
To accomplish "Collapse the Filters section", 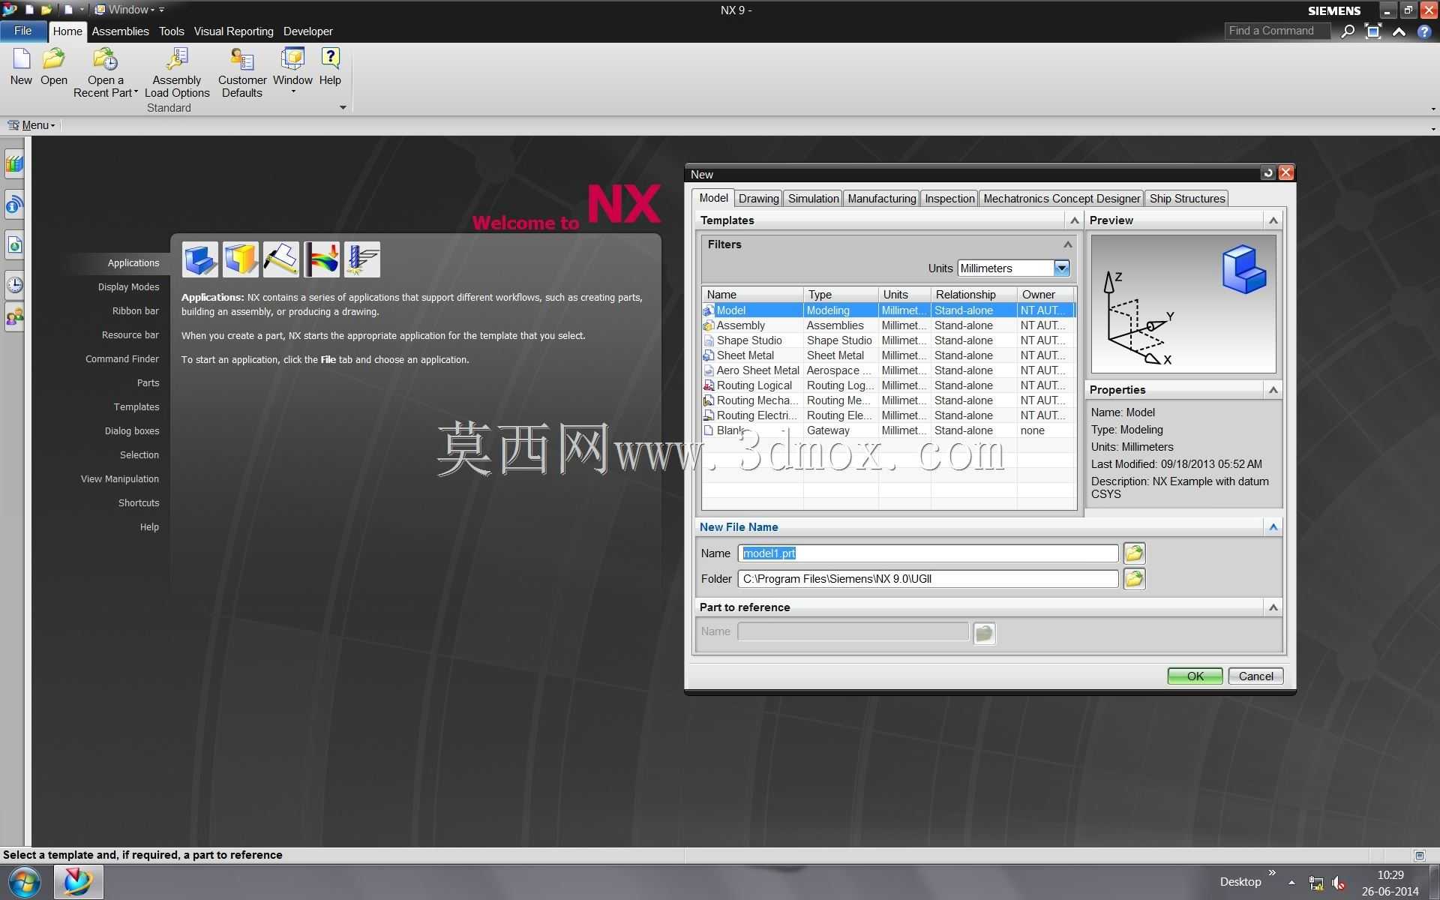I will click(1067, 244).
